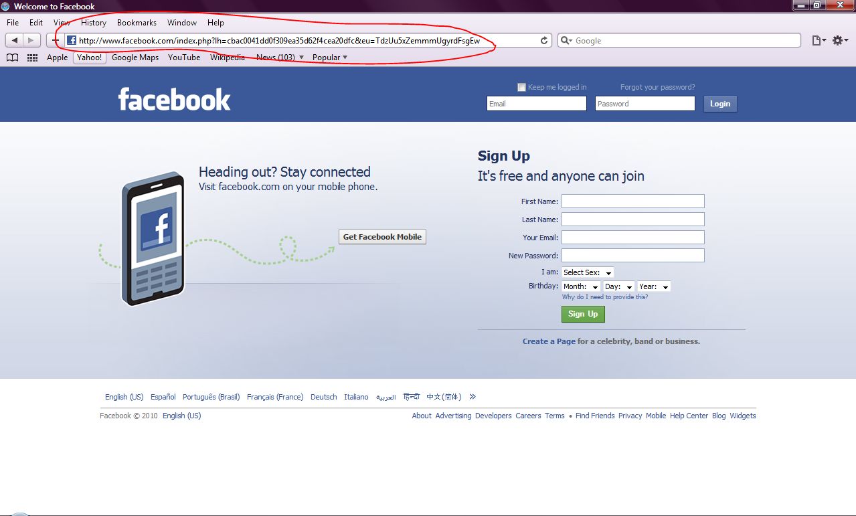The image size is (856, 516).
Task: Switch language to Português (Brasil)
Action: click(211, 397)
